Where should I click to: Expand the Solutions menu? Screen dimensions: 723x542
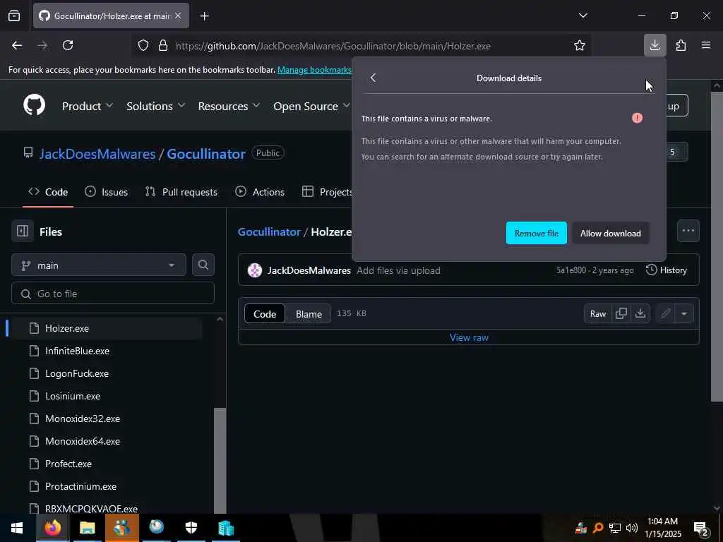click(156, 106)
